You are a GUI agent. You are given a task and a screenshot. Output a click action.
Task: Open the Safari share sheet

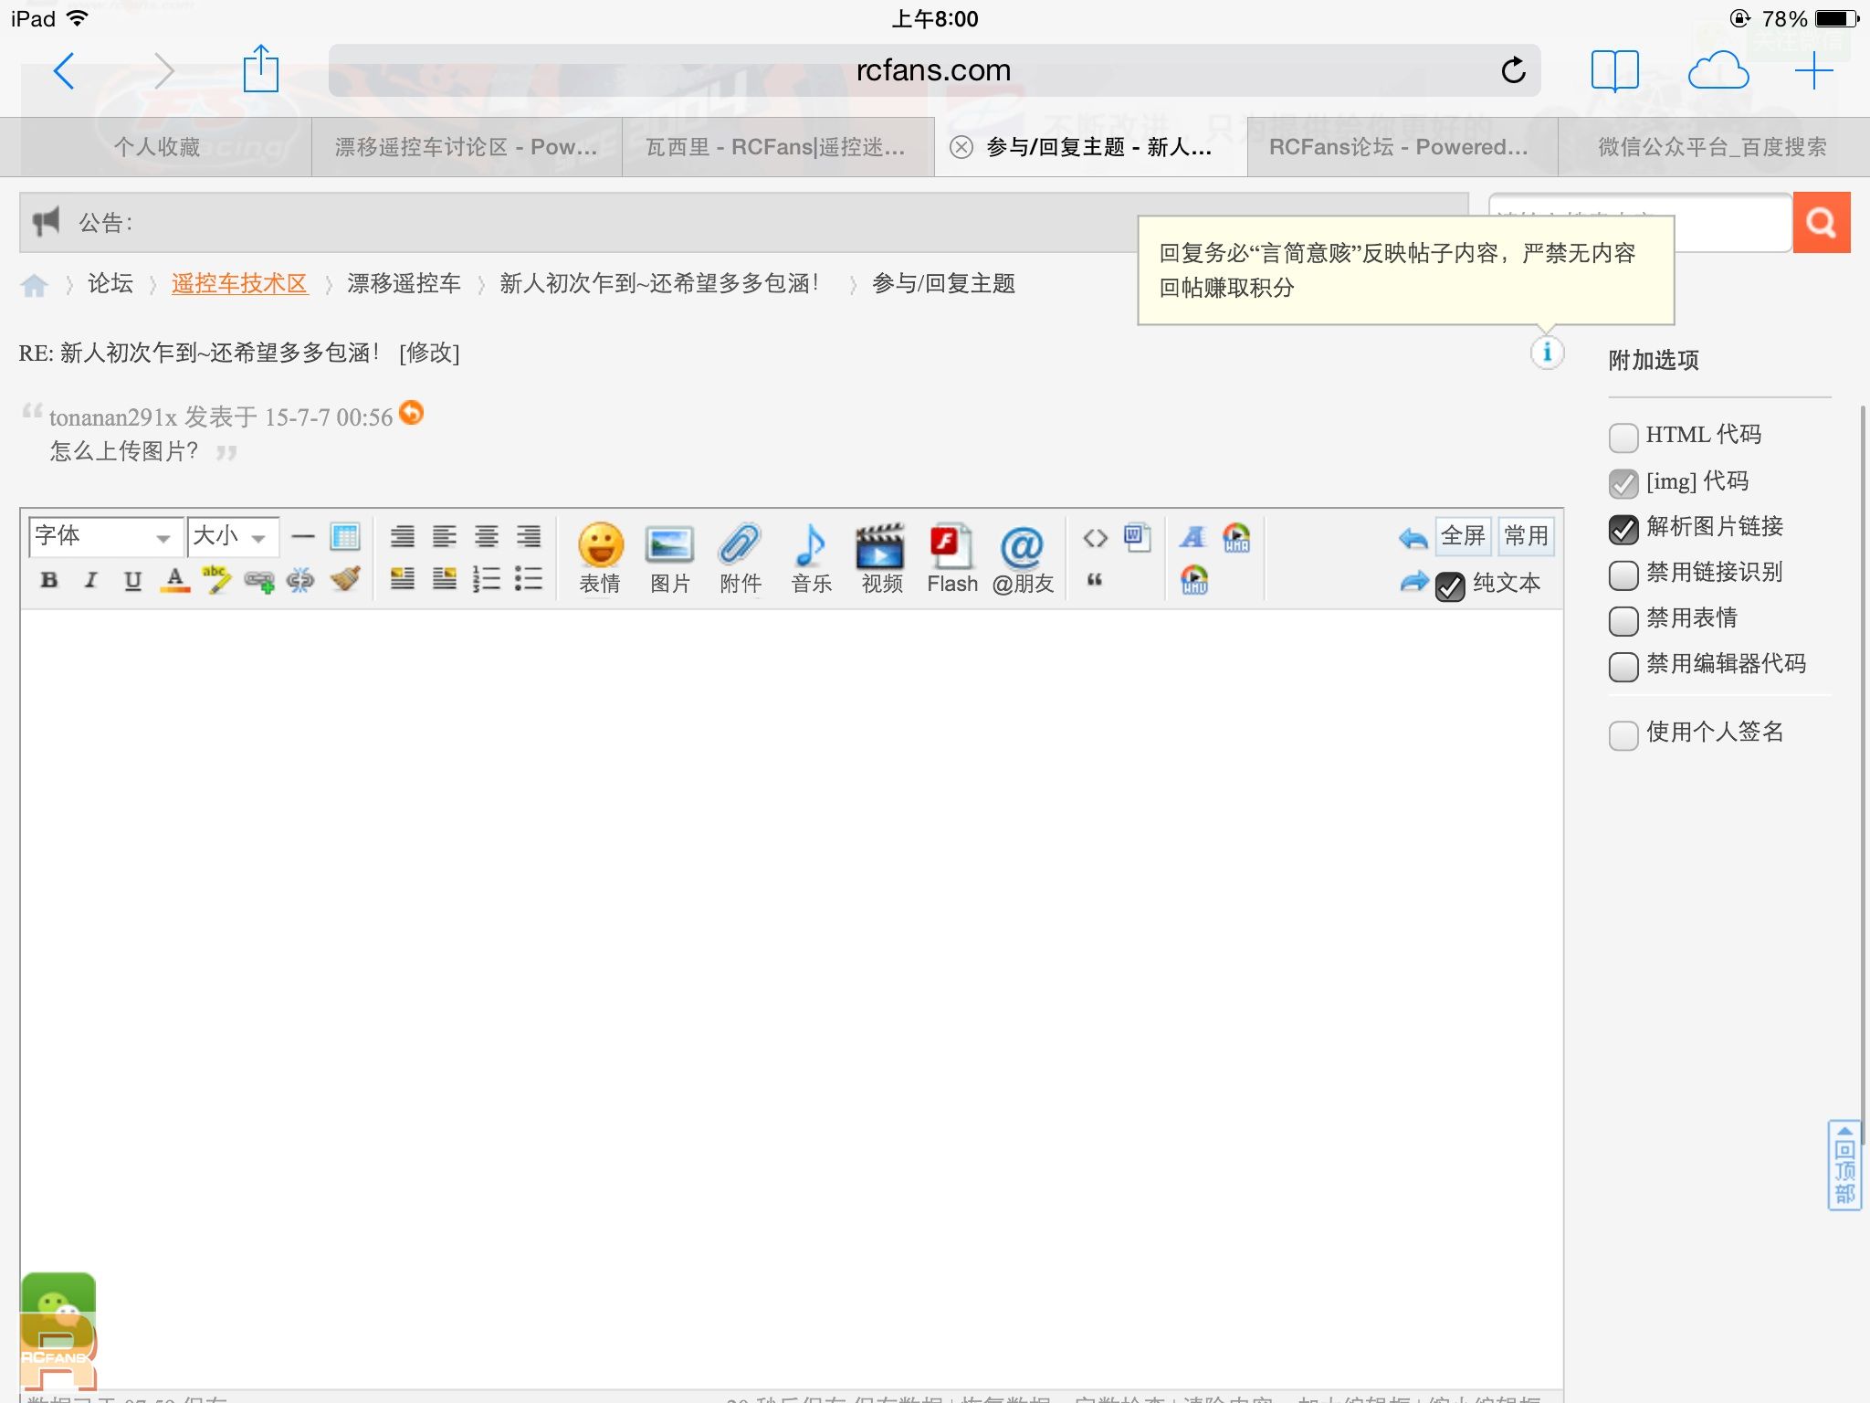click(x=260, y=69)
